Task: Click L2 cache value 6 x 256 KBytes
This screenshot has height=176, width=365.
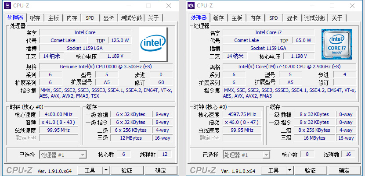Action: tap(131, 130)
